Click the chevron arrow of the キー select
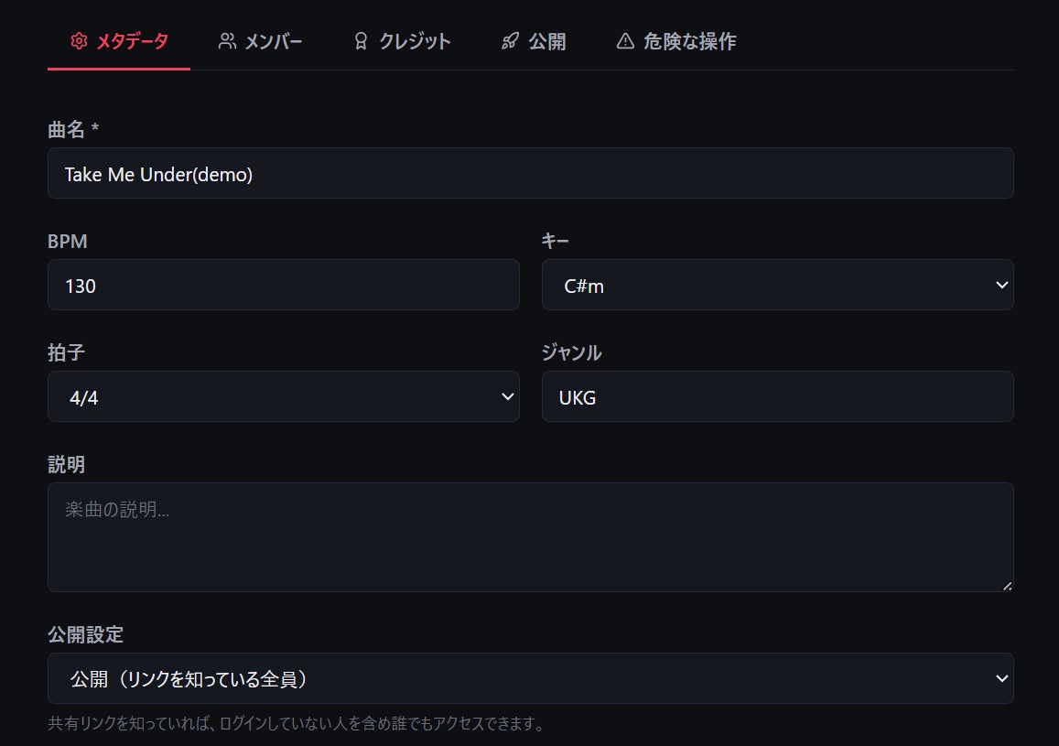Viewport: 1059px width, 746px height. tap(1001, 285)
